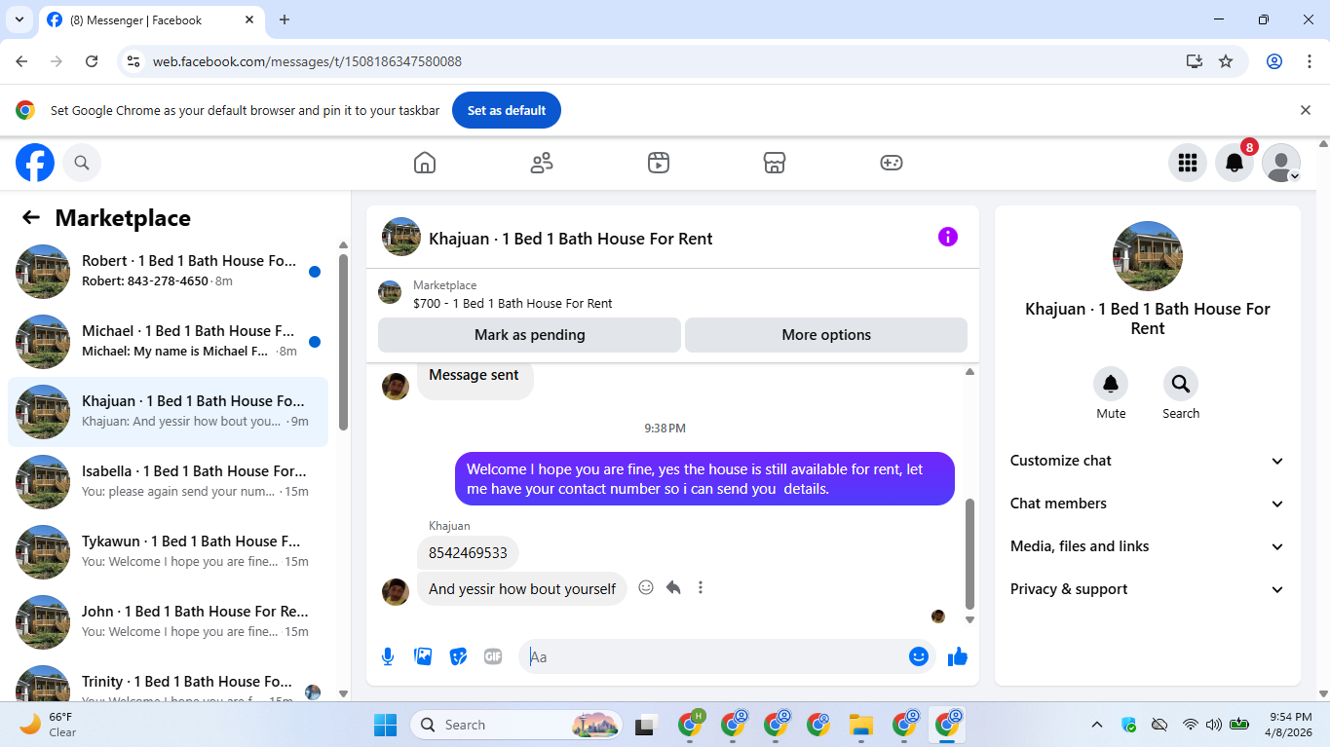
Task: Click the Mark as pending button
Action: tap(529, 335)
